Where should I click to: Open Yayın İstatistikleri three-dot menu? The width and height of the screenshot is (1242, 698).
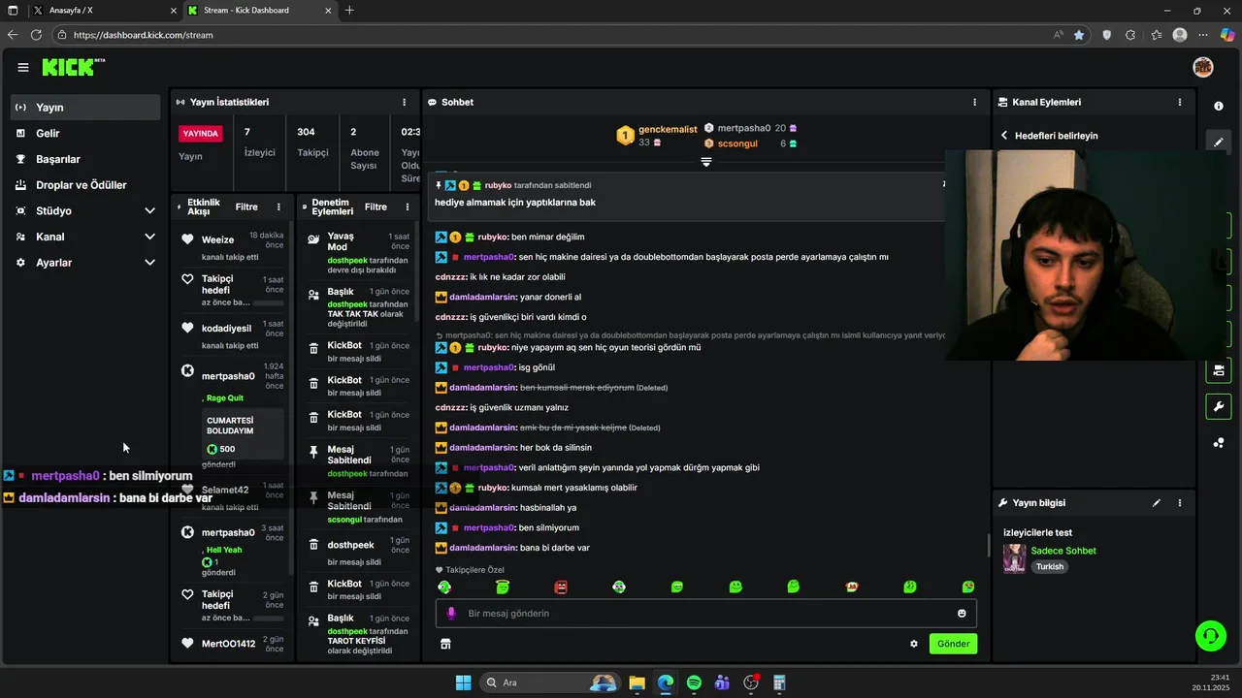[x=405, y=102]
